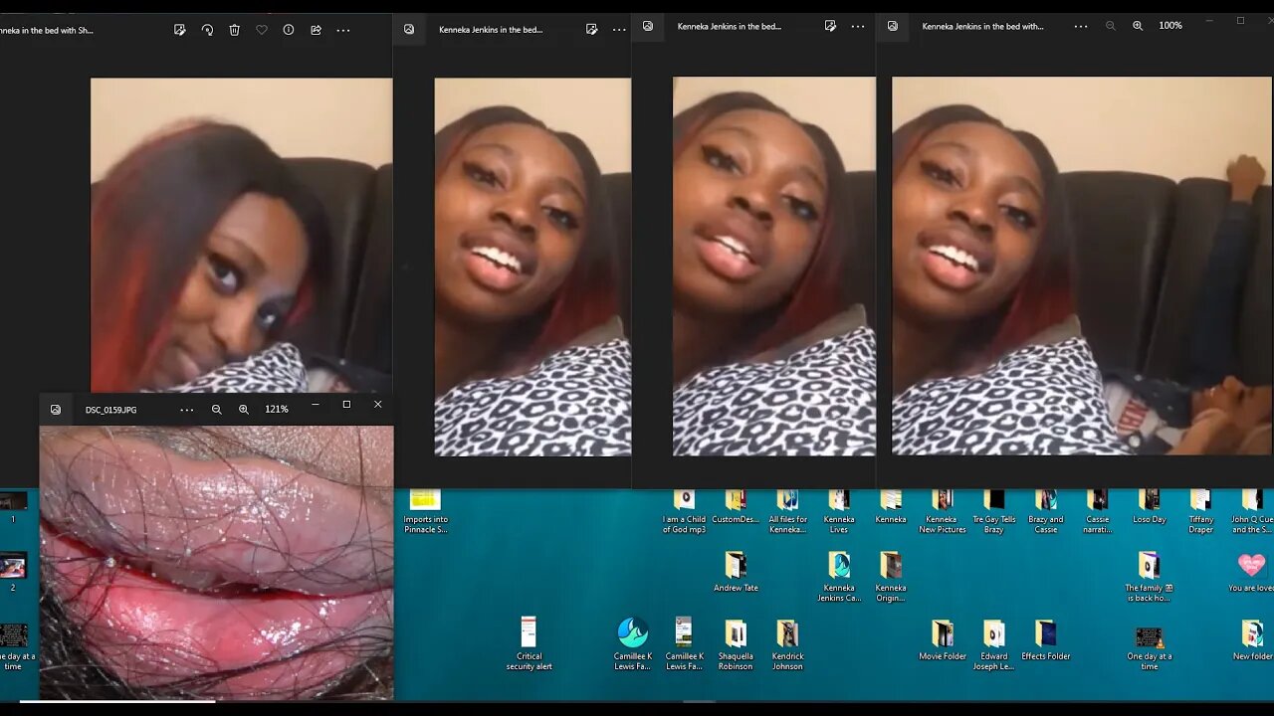
Task: Open the One day at a time video file near Effects Folder
Action: 1149,647
